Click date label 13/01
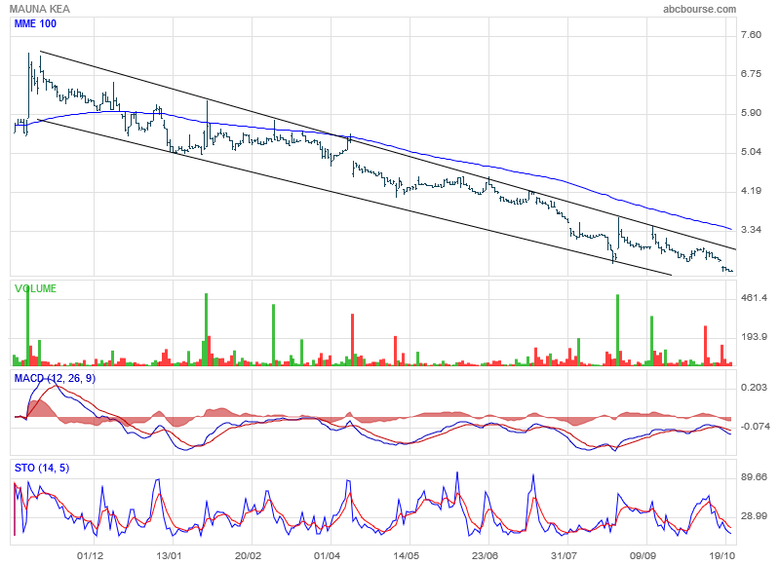 (x=169, y=555)
